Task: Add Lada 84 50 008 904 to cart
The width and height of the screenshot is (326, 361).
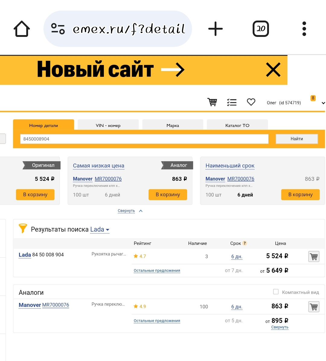Action: pyautogui.click(x=314, y=256)
